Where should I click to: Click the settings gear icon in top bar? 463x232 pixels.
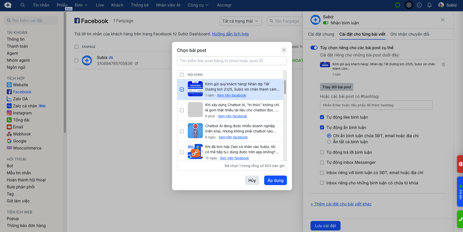pos(409,5)
